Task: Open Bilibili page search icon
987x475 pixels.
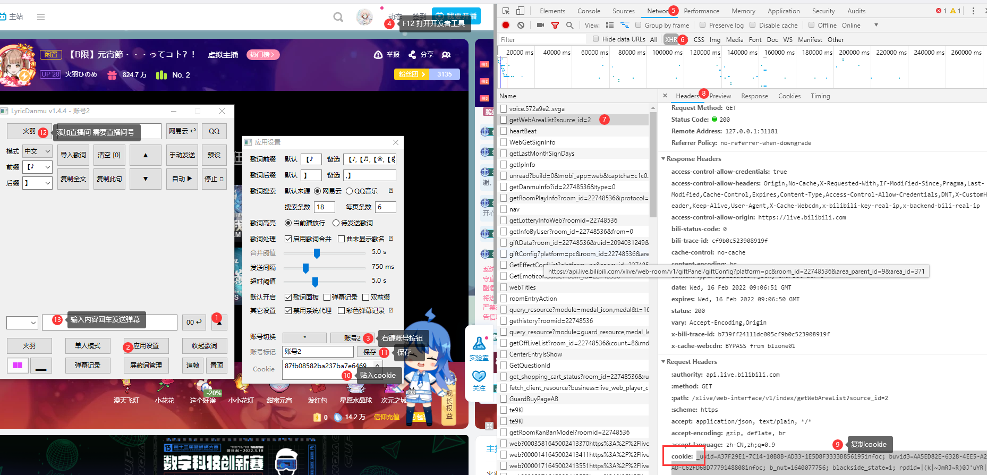Action: (x=338, y=17)
